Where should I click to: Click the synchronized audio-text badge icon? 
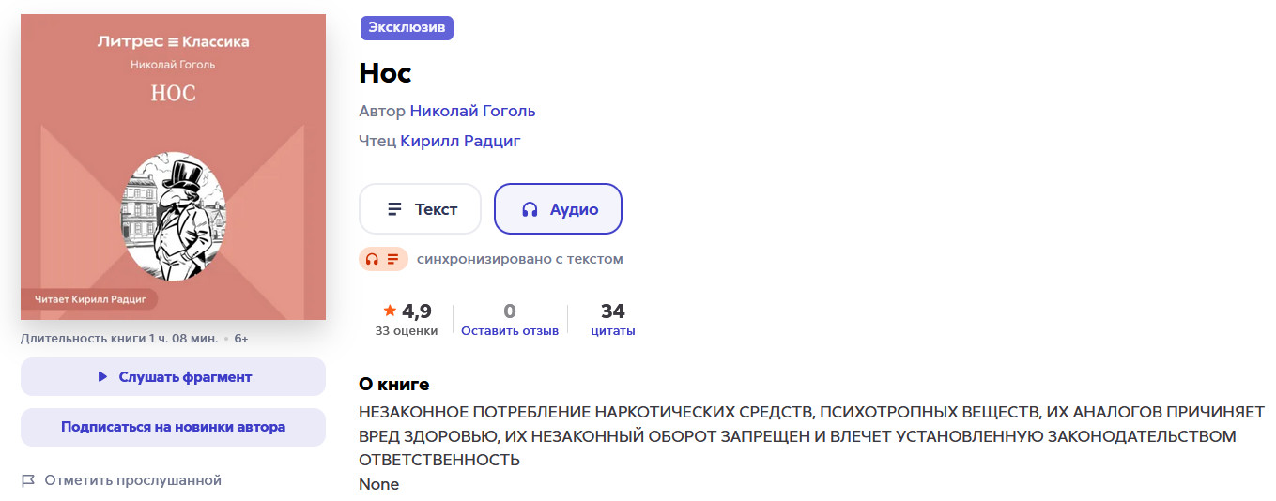tap(383, 259)
